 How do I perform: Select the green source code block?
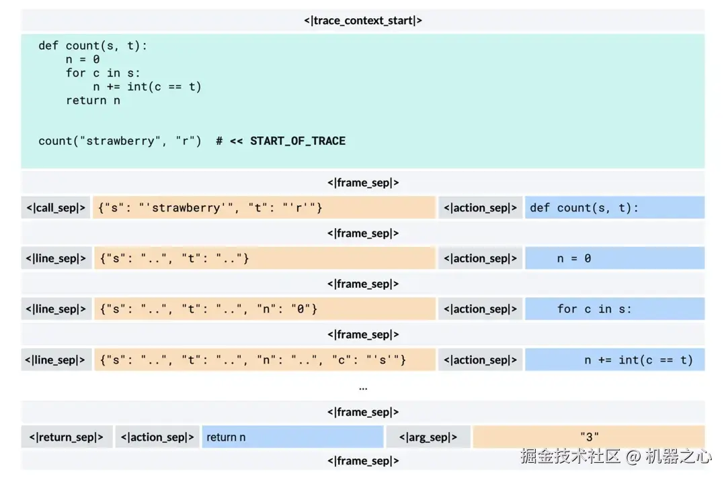pyautogui.click(x=362, y=101)
